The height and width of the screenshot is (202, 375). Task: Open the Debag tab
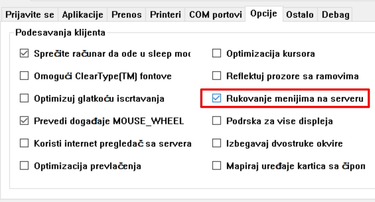pyautogui.click(x=335, y=15)
